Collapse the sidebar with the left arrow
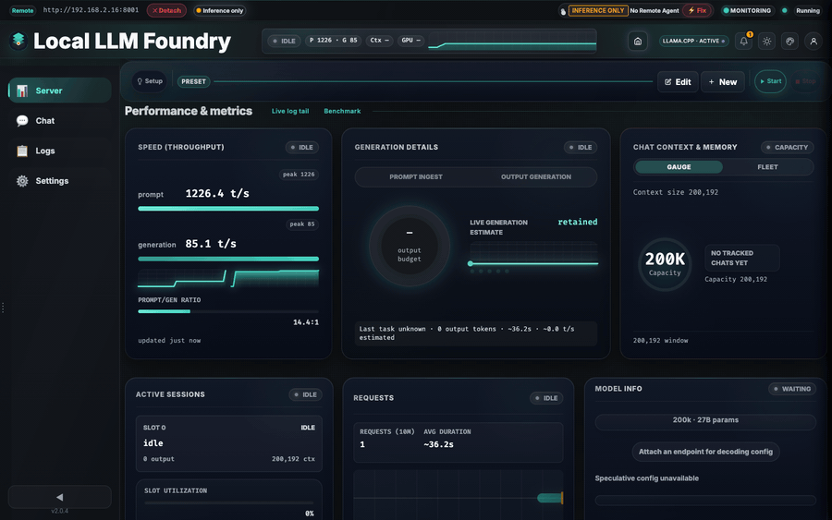The image size is (832, 520). [x=59, y=497]
